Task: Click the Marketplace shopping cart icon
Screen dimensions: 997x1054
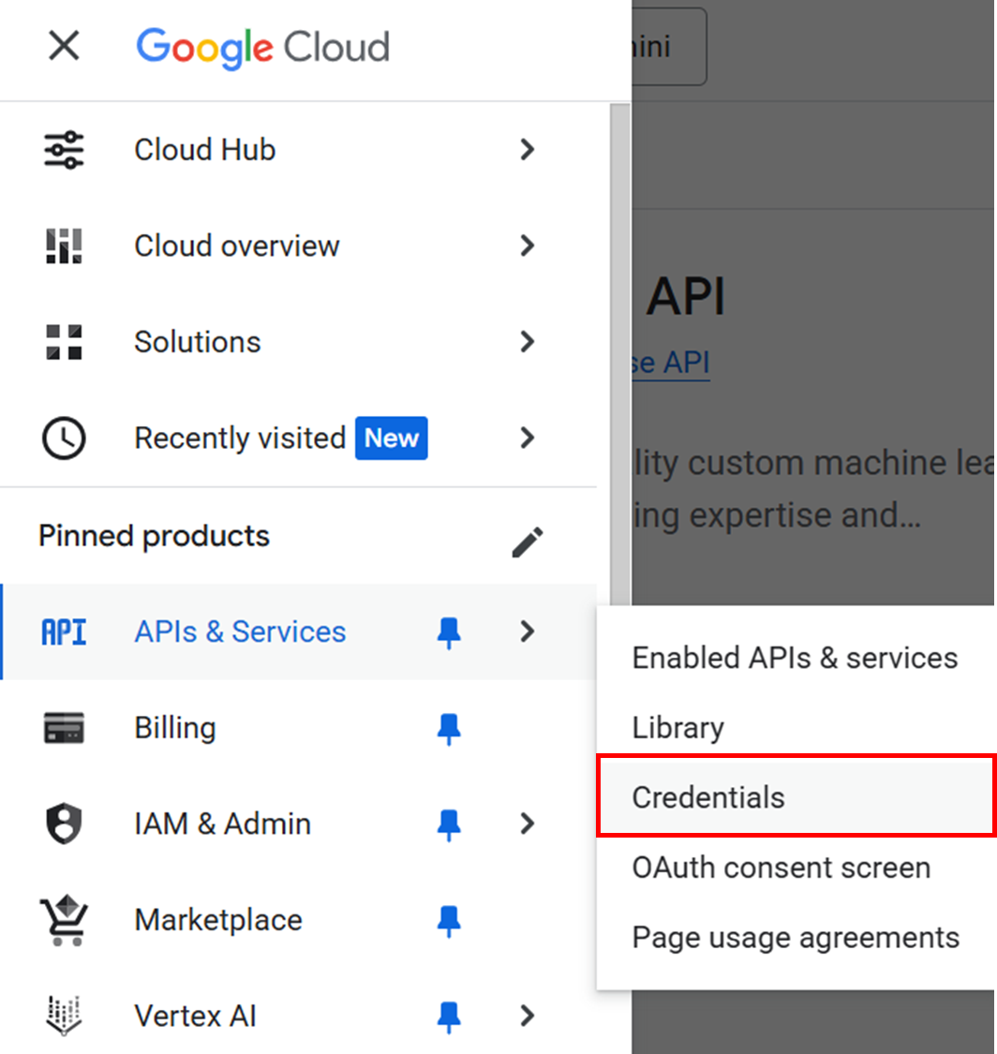Action: [64, 920]
